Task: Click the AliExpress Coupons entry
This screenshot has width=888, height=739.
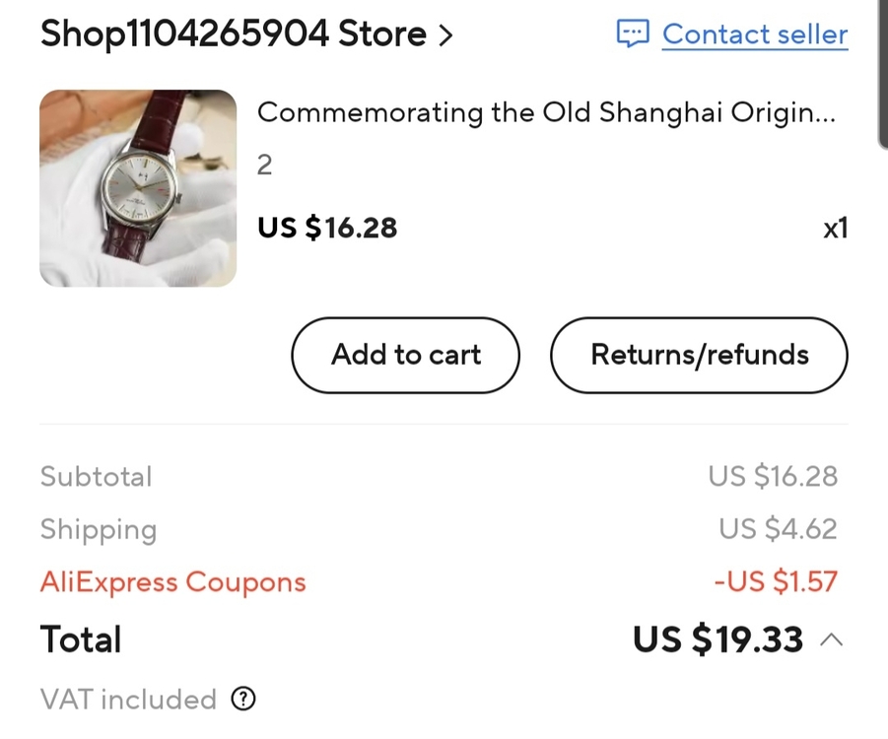Action: pos(172,582)
